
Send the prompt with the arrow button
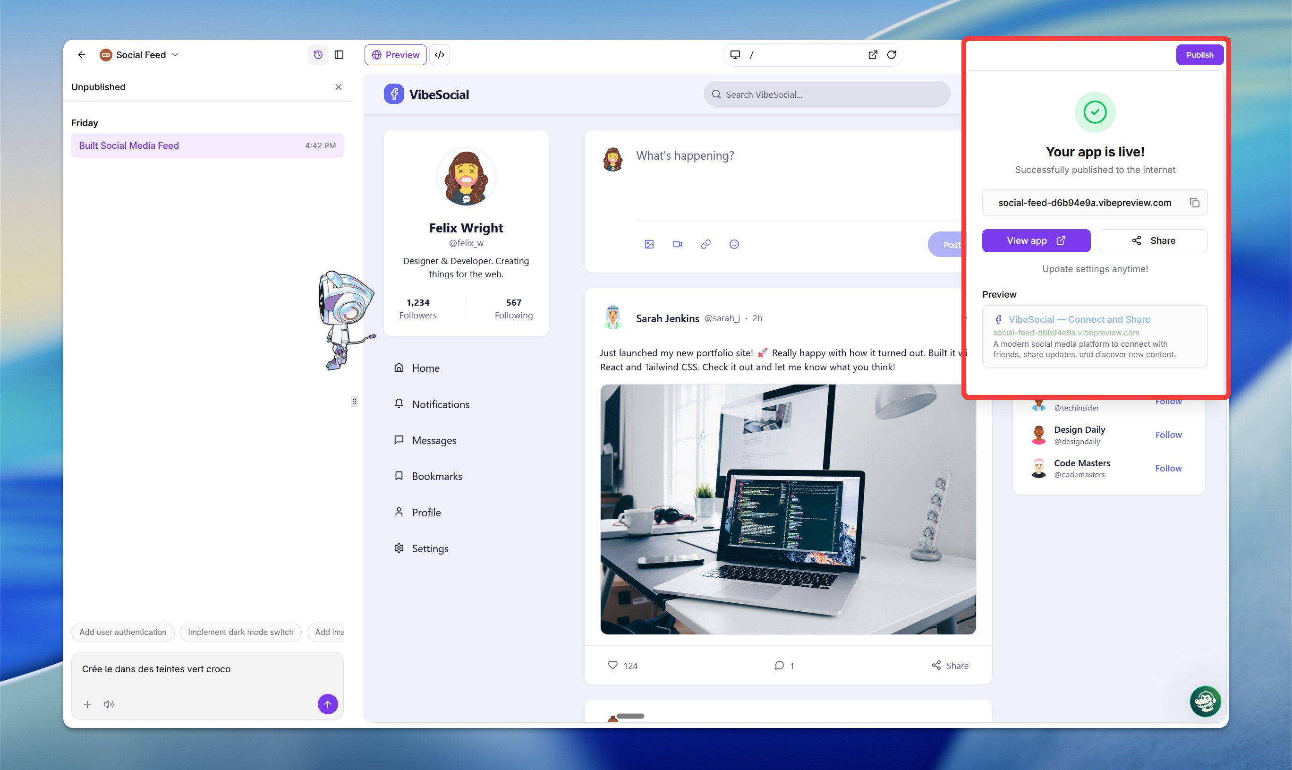(328, 704)
